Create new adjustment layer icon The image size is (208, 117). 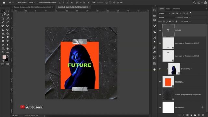tap(191, 115)
